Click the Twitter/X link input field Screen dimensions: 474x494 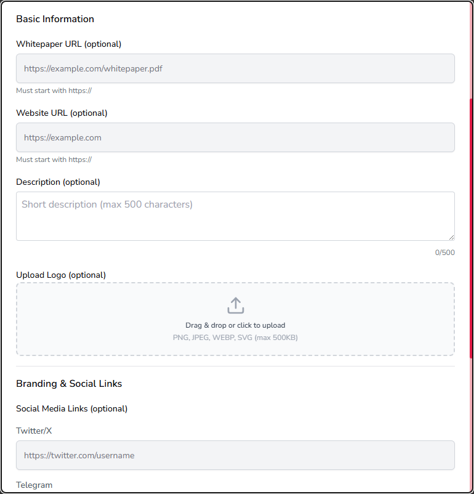(235, 455)
